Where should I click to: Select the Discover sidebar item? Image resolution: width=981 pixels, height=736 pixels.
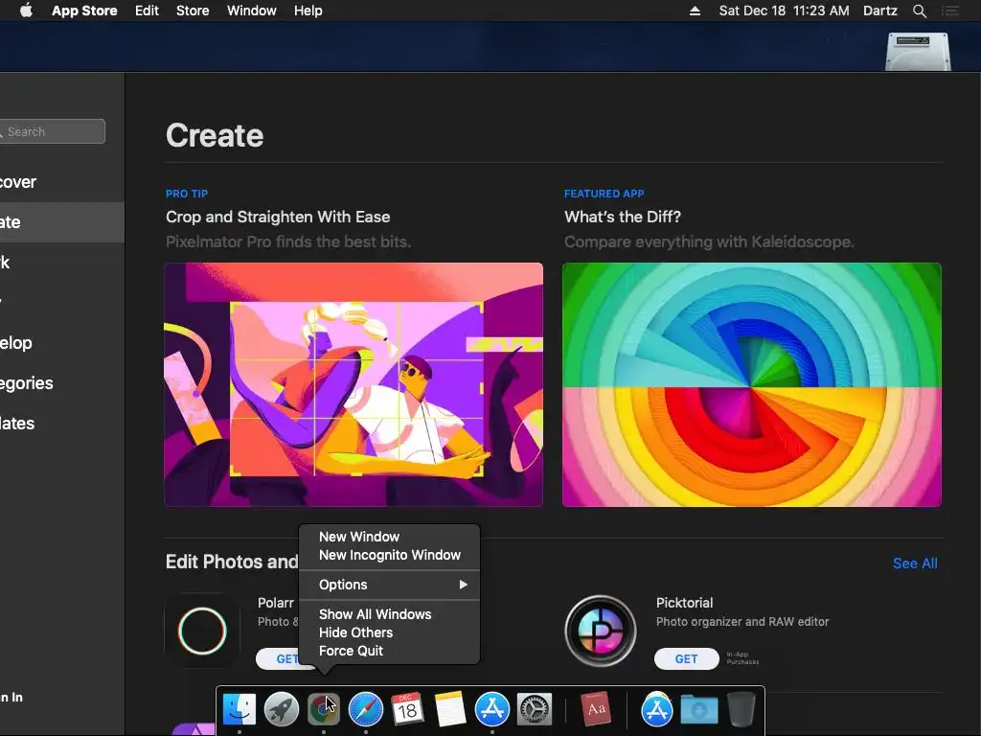[x=62, y=182]
